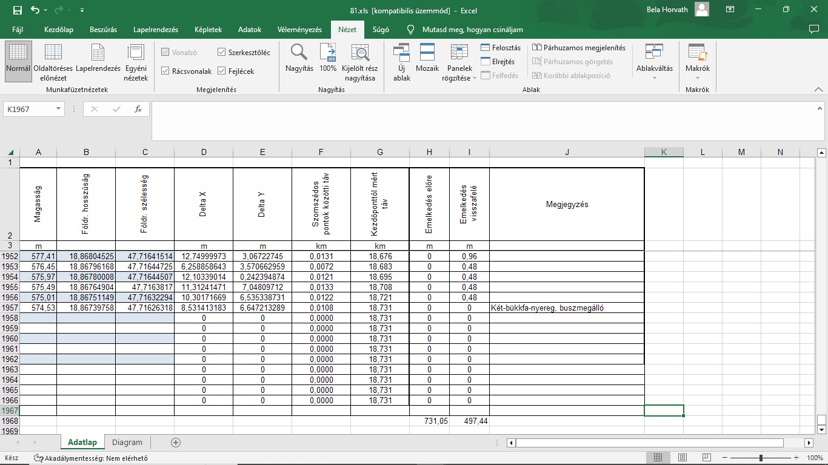Click Kijelölt rész nagyítása zoom to selection
This screenshot has width=828, height=465.
tap(360, 61)
